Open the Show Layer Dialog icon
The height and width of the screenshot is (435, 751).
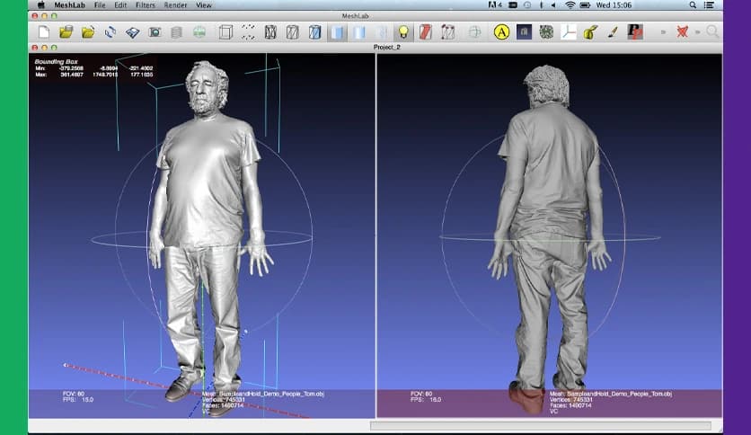coord(177,32)
